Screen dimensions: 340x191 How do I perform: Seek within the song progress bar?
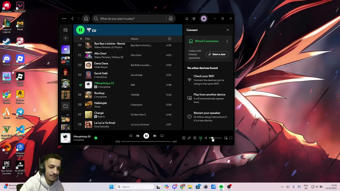pos(146,141)
